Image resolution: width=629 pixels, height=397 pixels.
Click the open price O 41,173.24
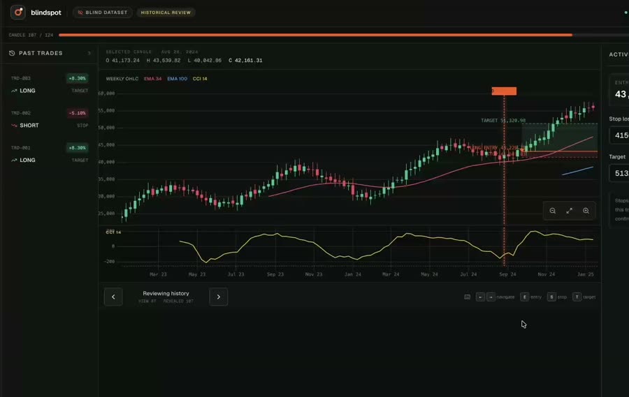tap(123, 61)
